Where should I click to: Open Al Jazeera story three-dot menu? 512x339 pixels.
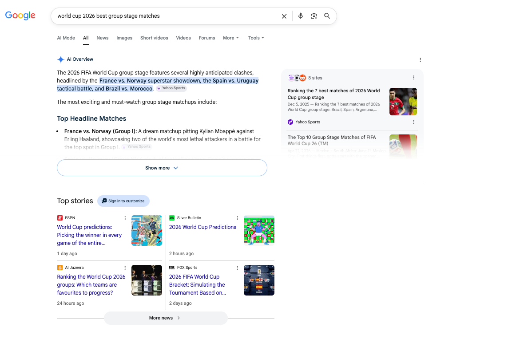[125, 268]
